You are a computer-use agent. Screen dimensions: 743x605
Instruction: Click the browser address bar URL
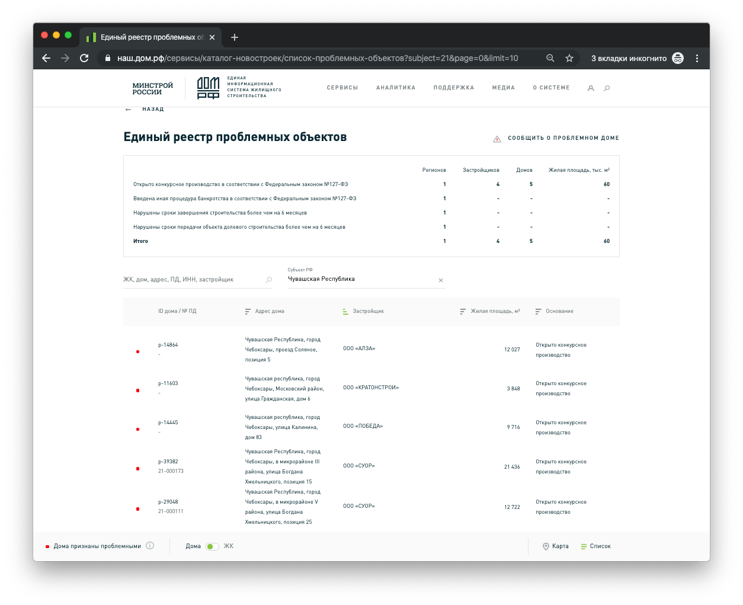[x=318, y=58]
